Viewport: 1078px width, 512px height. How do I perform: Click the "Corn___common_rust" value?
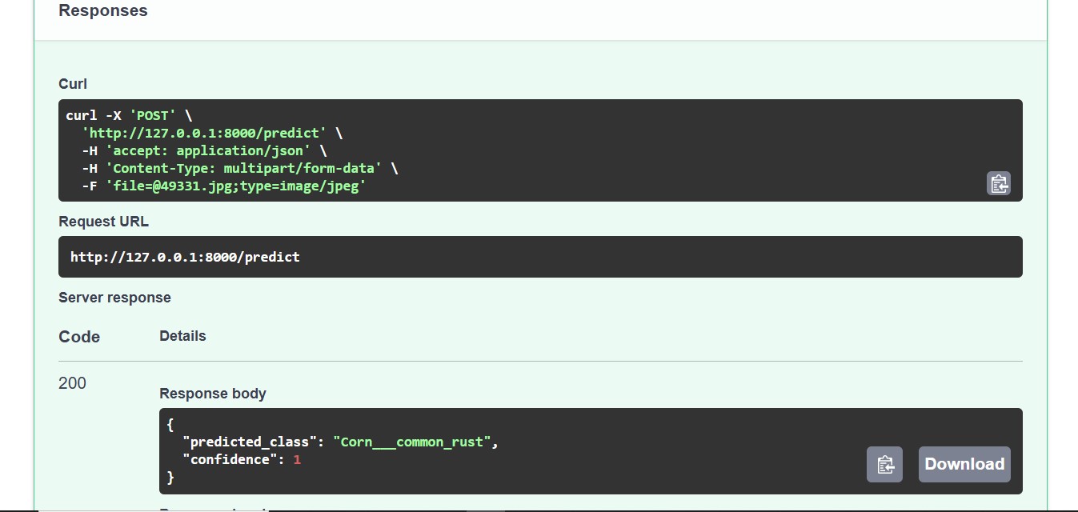pos(412,442)
